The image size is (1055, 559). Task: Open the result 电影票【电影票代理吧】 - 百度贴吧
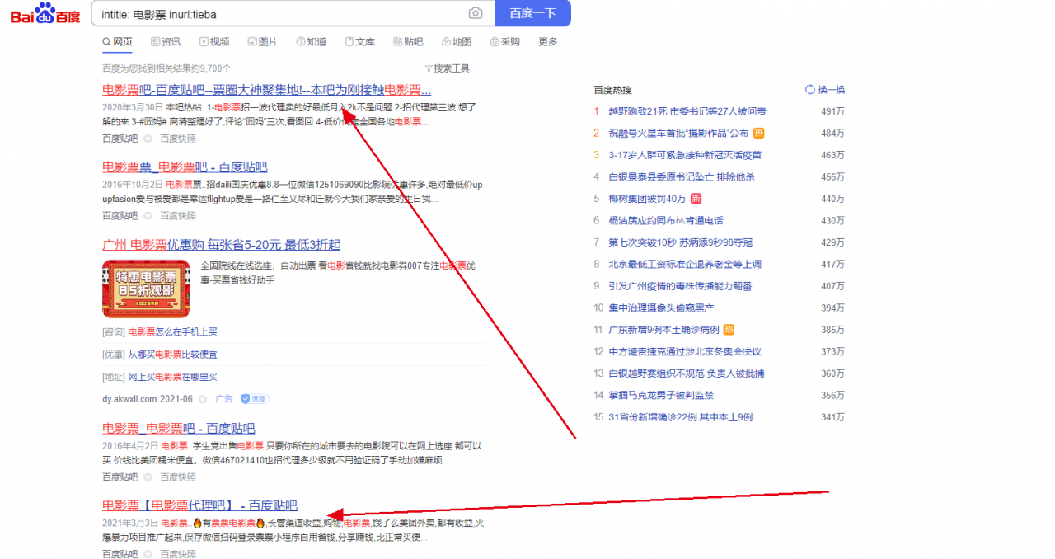click(x=199, y=505)
